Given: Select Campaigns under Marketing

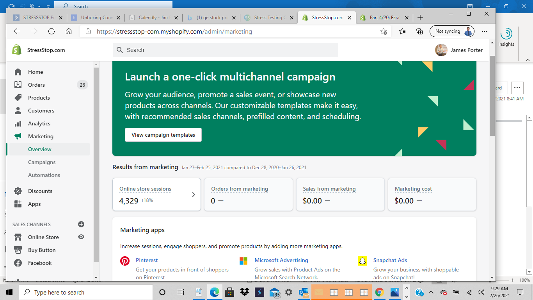Looking at the screenshot, I should point(42,162).
